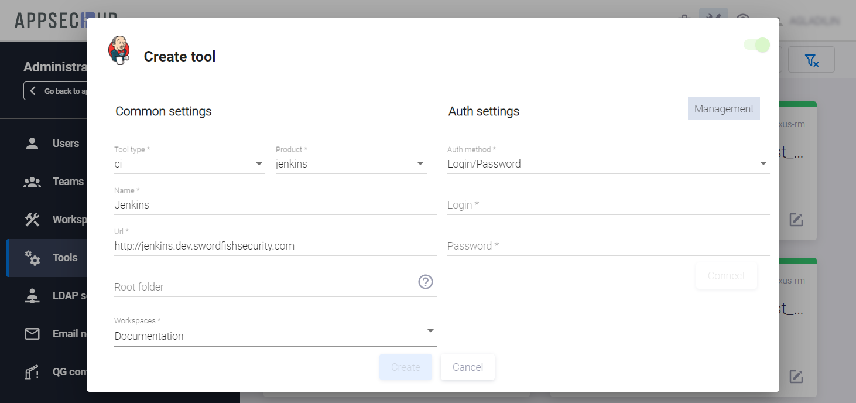Click the Url field with jenkins address
856x403 pixels.
pyautogui.click(x=275, y=246)
